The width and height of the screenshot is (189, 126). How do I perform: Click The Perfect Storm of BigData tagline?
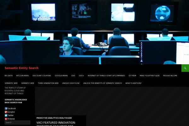click(15, 91)
